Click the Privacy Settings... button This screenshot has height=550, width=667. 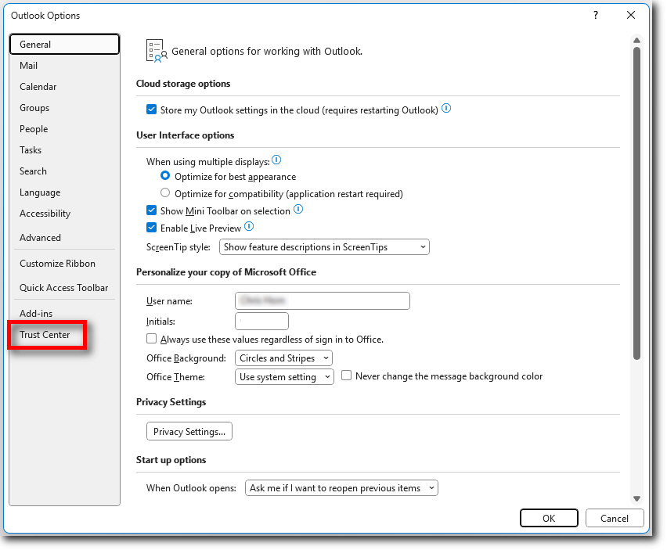pos(189,431)
